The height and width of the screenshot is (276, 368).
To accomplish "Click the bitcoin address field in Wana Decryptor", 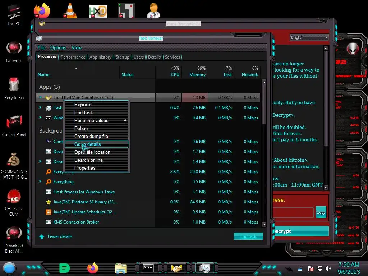I will coord(293,212).
